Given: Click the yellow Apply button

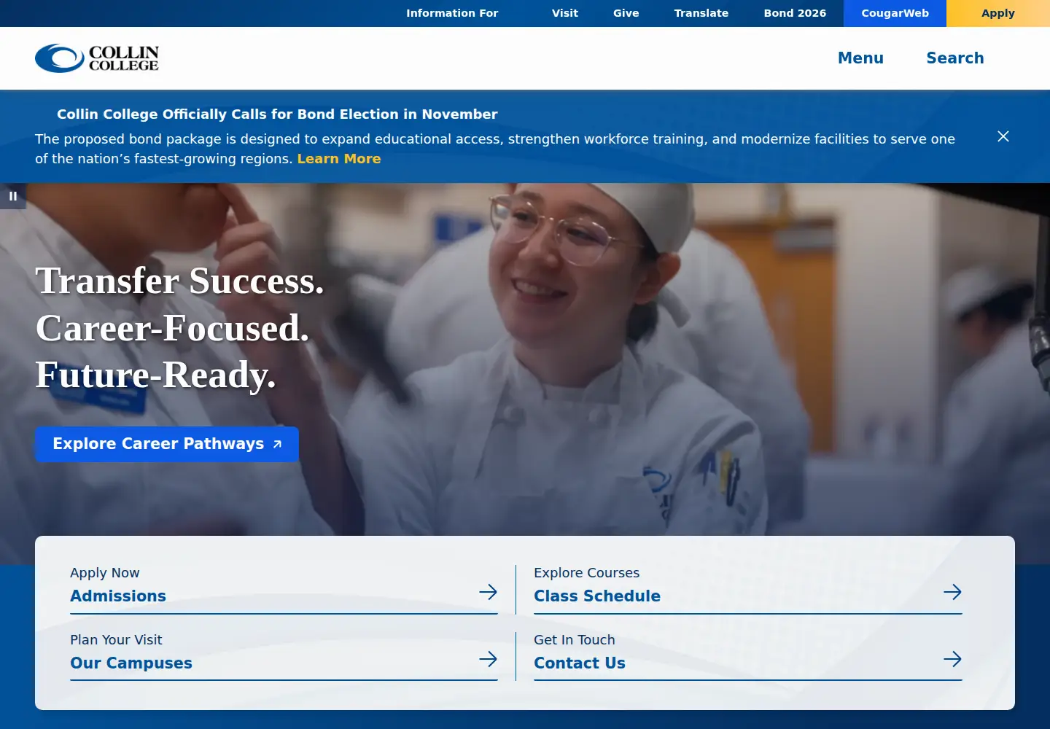Looking at the screenshot, I should (x=998, y=13).
